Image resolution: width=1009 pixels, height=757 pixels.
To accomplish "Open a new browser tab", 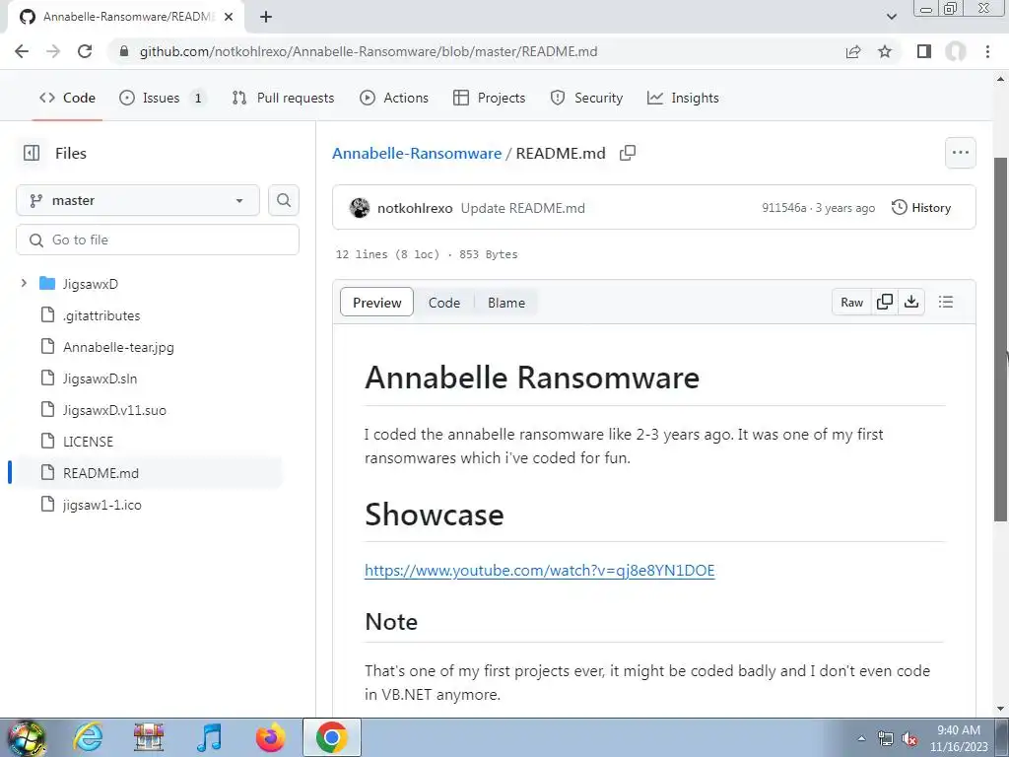I will (x=266, y=17).
